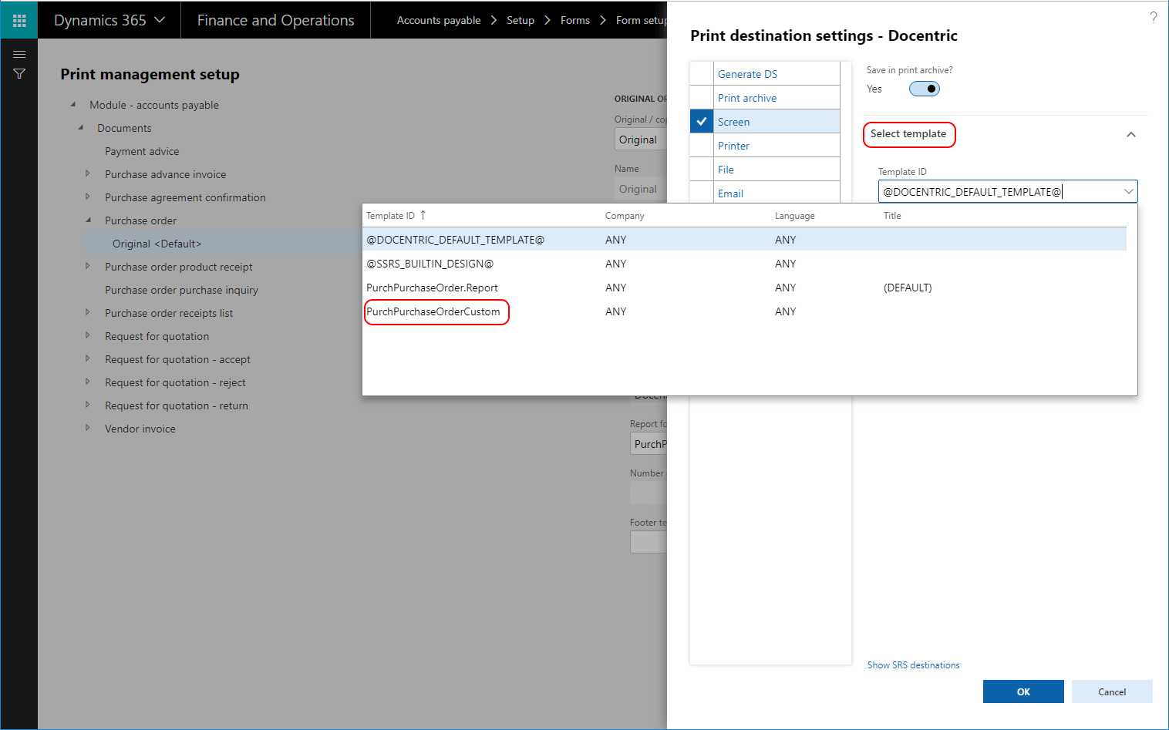Viewport: 1169px width, 730px height.
Task: Expand Request for quotation - accept node
Action: tap(87, 358)
